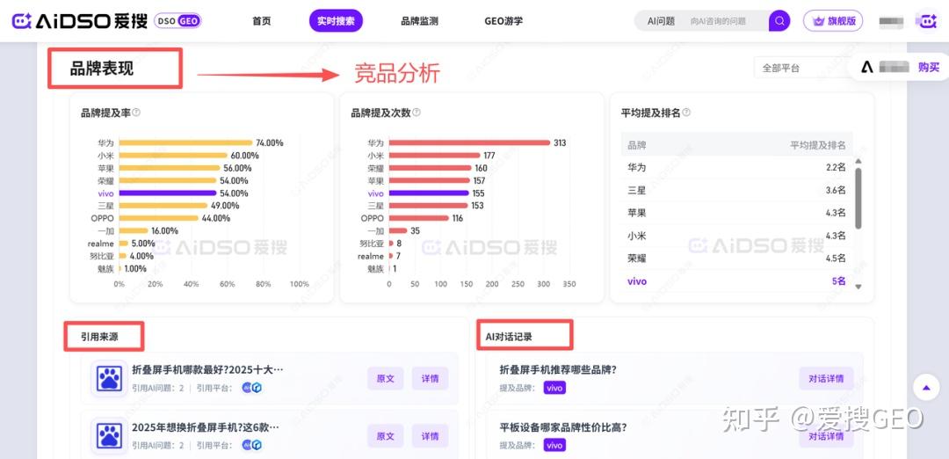Image resolution: width=949 pixels, height=459 pixels.
Task: Click the help icon next to 平均提及排名
Action: click(686, 113)
